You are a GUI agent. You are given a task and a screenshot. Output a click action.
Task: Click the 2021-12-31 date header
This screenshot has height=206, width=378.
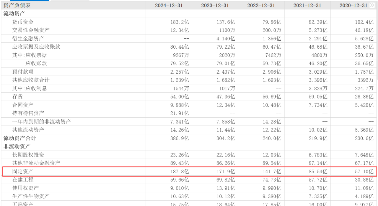[x=307, y=6]
